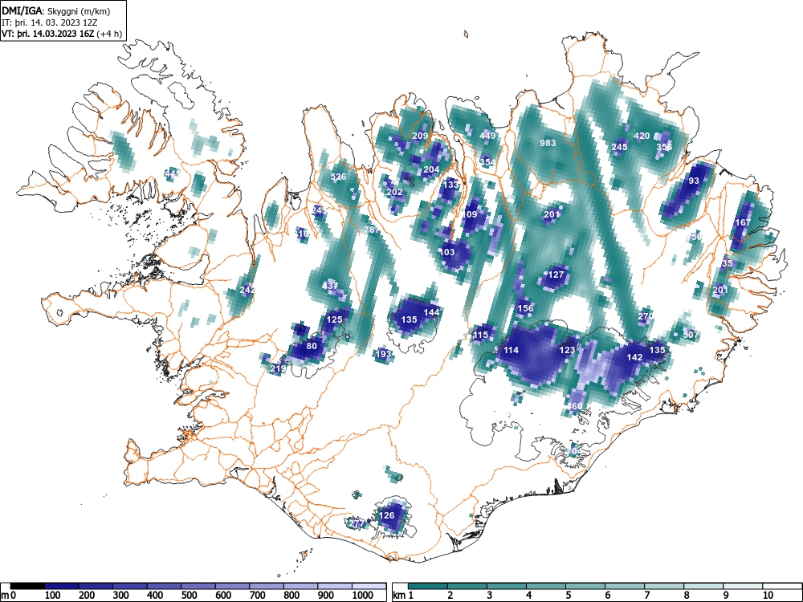Click the DMI/IGA Skyggni (m/km) title
Image resolution: width=803 pixels, height=602 pixels.
click(56, 10)
